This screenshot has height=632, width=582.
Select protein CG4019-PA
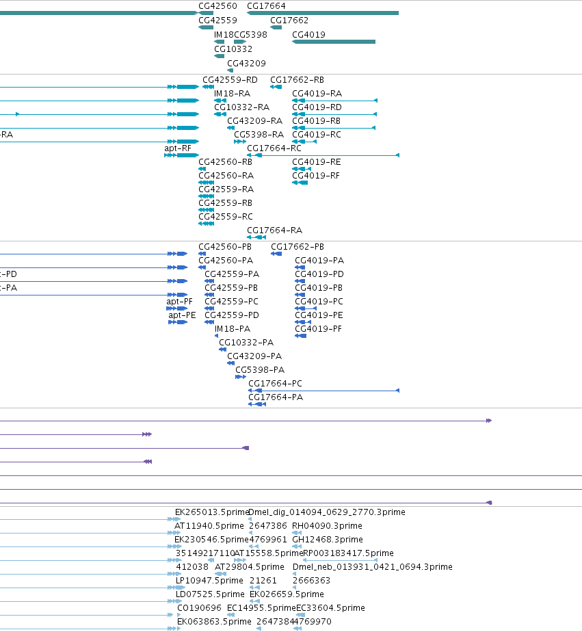click(x=319, y=261)
